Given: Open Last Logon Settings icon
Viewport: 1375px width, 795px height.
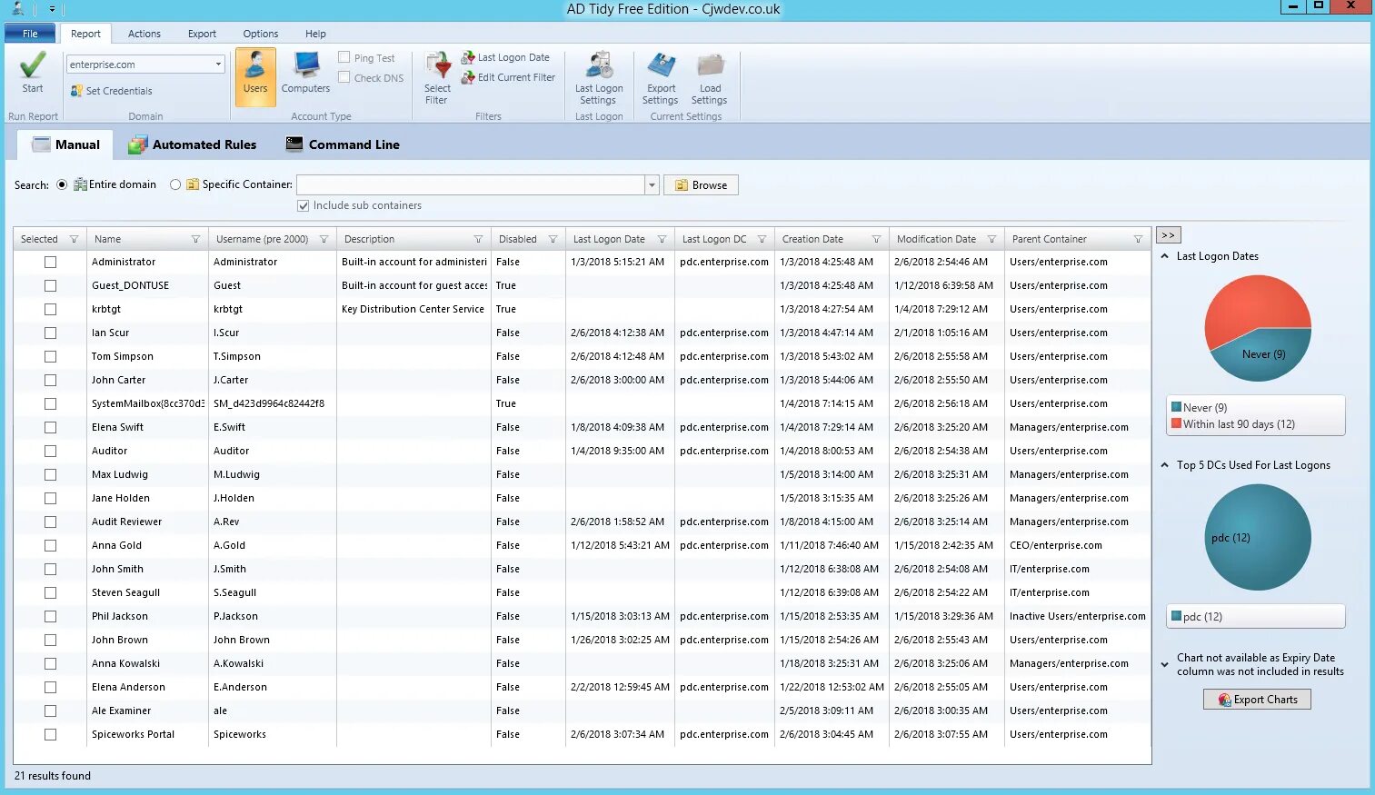Looking at the screenshot, I should [599, 66].
